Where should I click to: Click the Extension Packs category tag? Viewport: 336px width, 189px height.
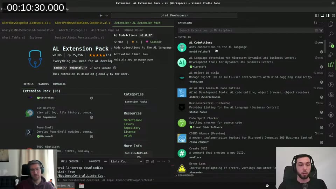tap(136, 101)
